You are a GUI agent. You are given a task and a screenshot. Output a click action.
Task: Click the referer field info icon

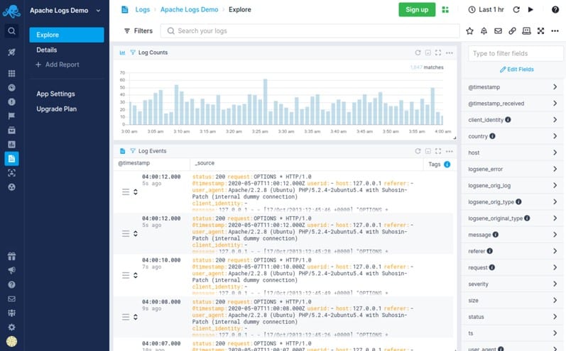(x=490, y=251)
